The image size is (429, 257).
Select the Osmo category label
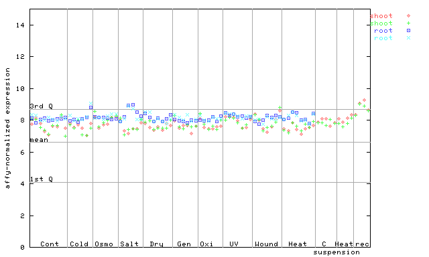point(104,244)
